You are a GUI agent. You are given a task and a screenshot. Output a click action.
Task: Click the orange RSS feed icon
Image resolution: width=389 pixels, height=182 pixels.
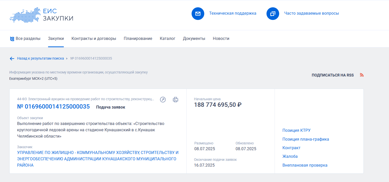[x=362, y=75]
